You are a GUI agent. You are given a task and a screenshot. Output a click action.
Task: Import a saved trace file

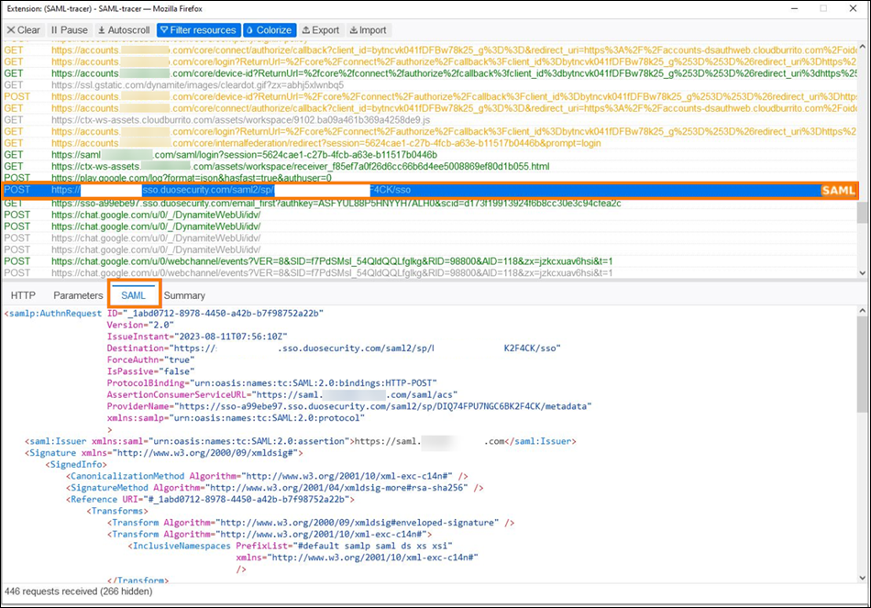tap(367, 30)
